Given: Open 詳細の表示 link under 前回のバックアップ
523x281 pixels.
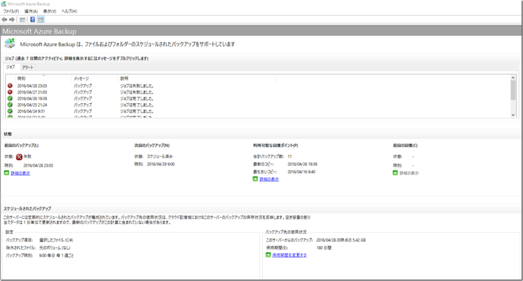Looking at the screenshot, I should click(x=20, y=173).
